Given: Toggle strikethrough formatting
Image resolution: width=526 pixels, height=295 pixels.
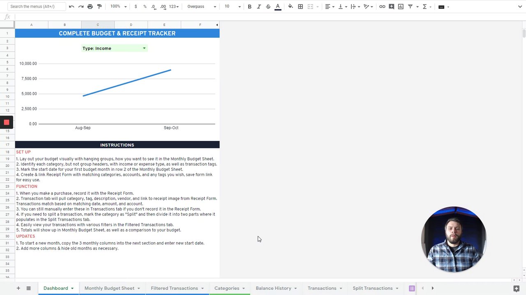Looking at the screenshot, I should click(268, 7).
